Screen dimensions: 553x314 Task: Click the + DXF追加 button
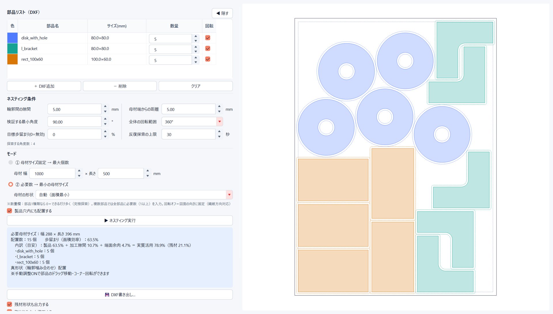[x=44, y=86]
